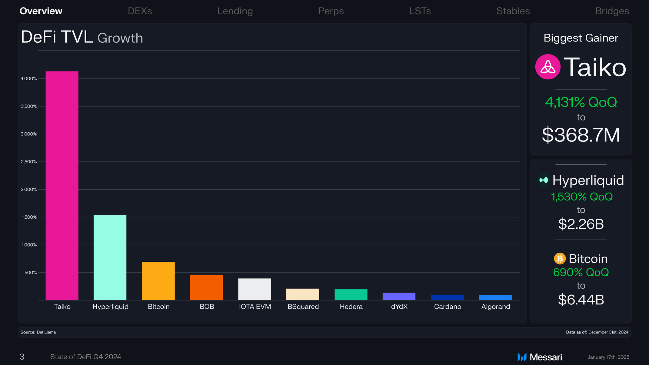Click the Biggest Gainer heading
Image resolution: width=649 pixels, height=365 pixels.
click(581, 38)
